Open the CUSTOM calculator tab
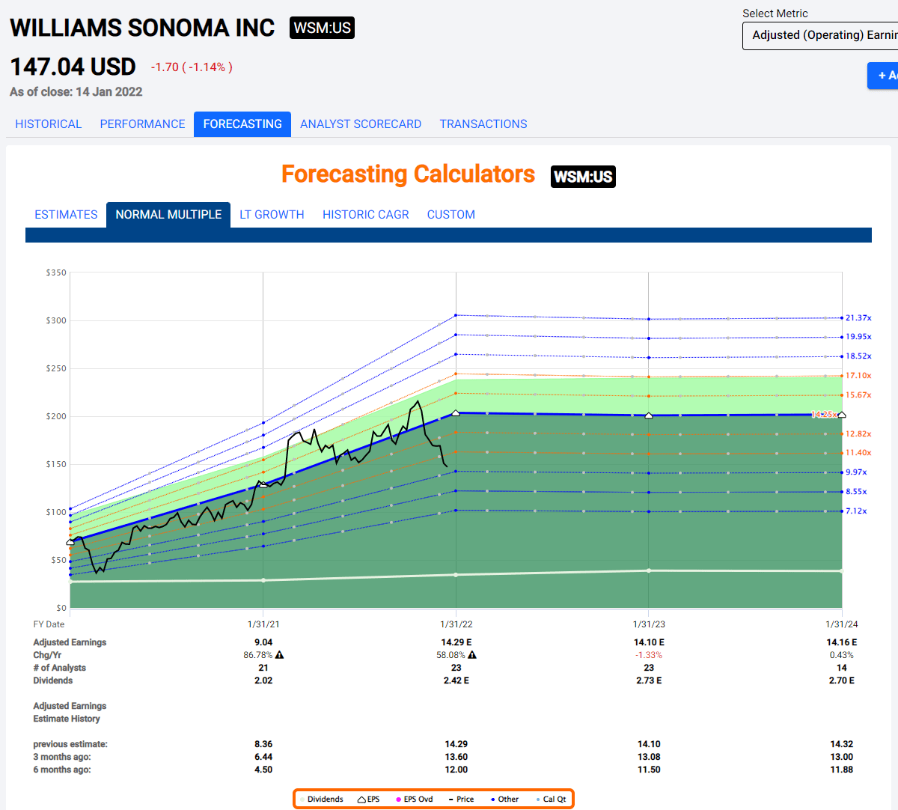 click(451, 215)
